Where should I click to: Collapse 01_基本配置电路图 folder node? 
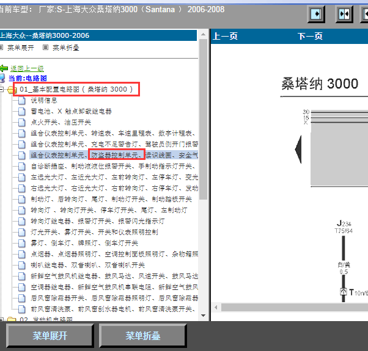[1, 89]
